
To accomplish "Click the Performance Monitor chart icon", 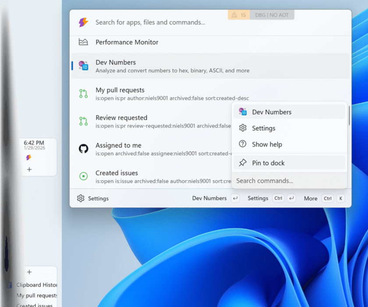I will [x=83, y=42].
